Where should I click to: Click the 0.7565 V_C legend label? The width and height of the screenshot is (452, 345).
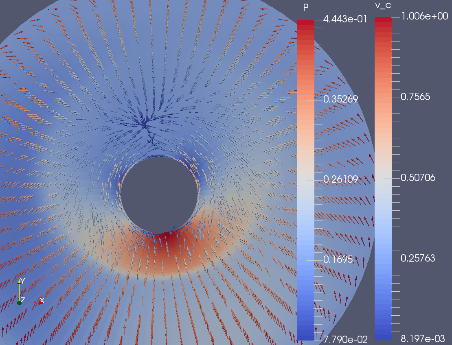415,97
